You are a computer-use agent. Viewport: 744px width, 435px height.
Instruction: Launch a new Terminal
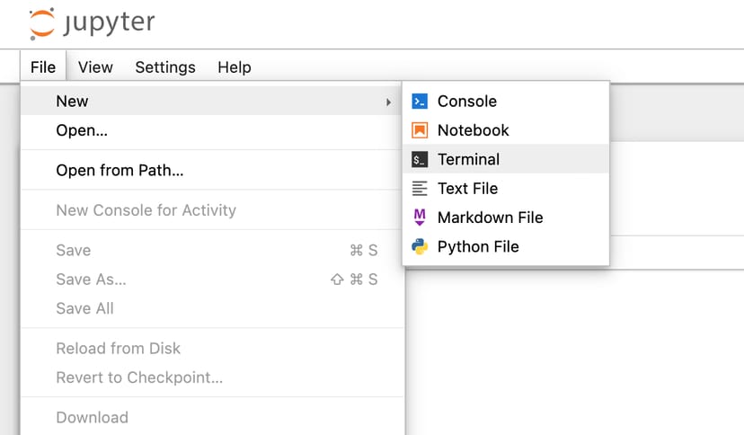468,159
